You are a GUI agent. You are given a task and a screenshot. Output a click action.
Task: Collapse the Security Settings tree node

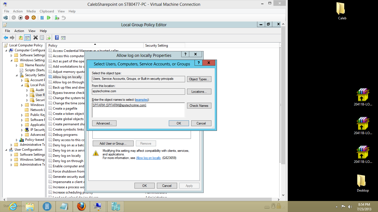click(x=17, y=75)
